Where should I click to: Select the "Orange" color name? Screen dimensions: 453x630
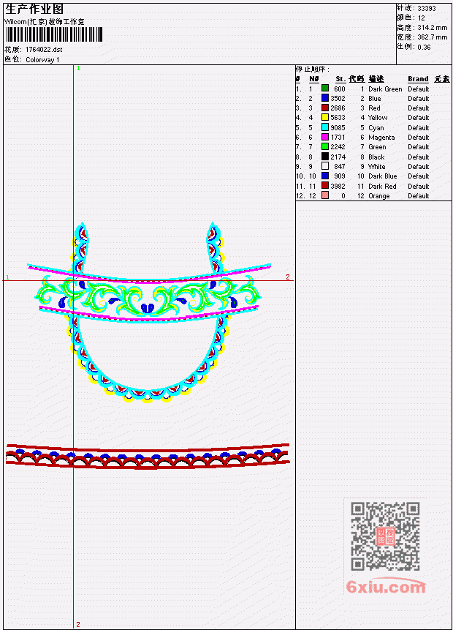(378, 196)
